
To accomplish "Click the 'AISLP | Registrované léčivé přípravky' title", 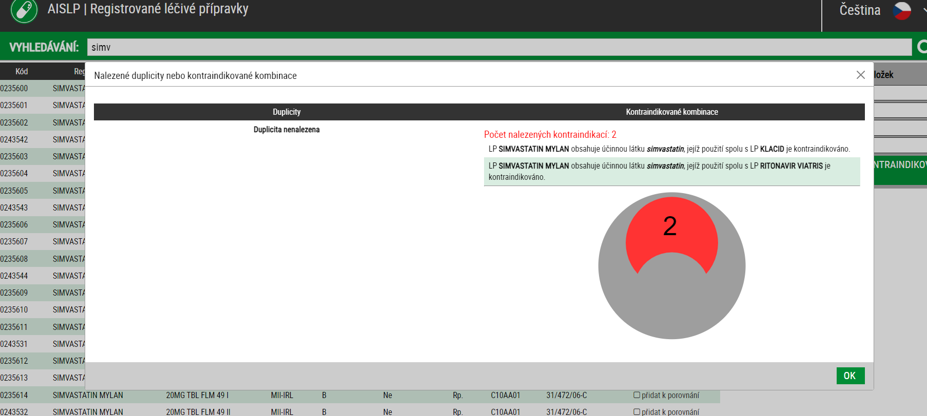I will tap(148, 9).
